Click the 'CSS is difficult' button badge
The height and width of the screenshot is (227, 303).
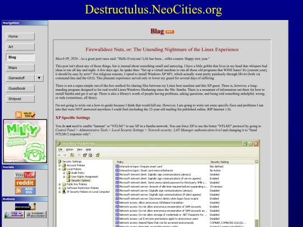[14, 215]
